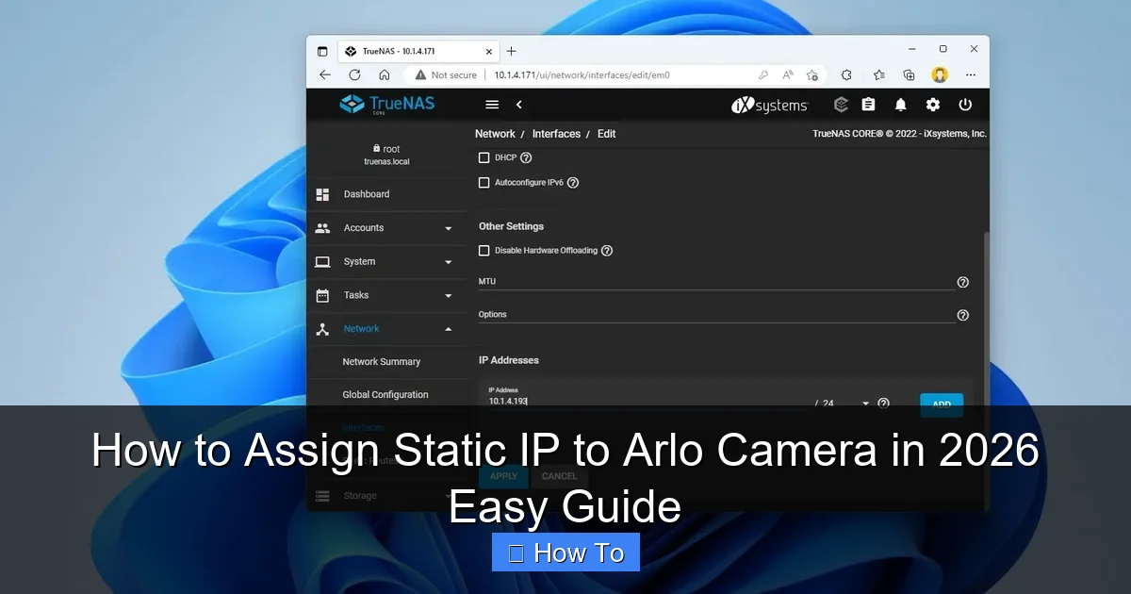Viewport: 1131px width, 594px height.
Task: Click the iXsystems logo in the header
Action: [769, 105]
